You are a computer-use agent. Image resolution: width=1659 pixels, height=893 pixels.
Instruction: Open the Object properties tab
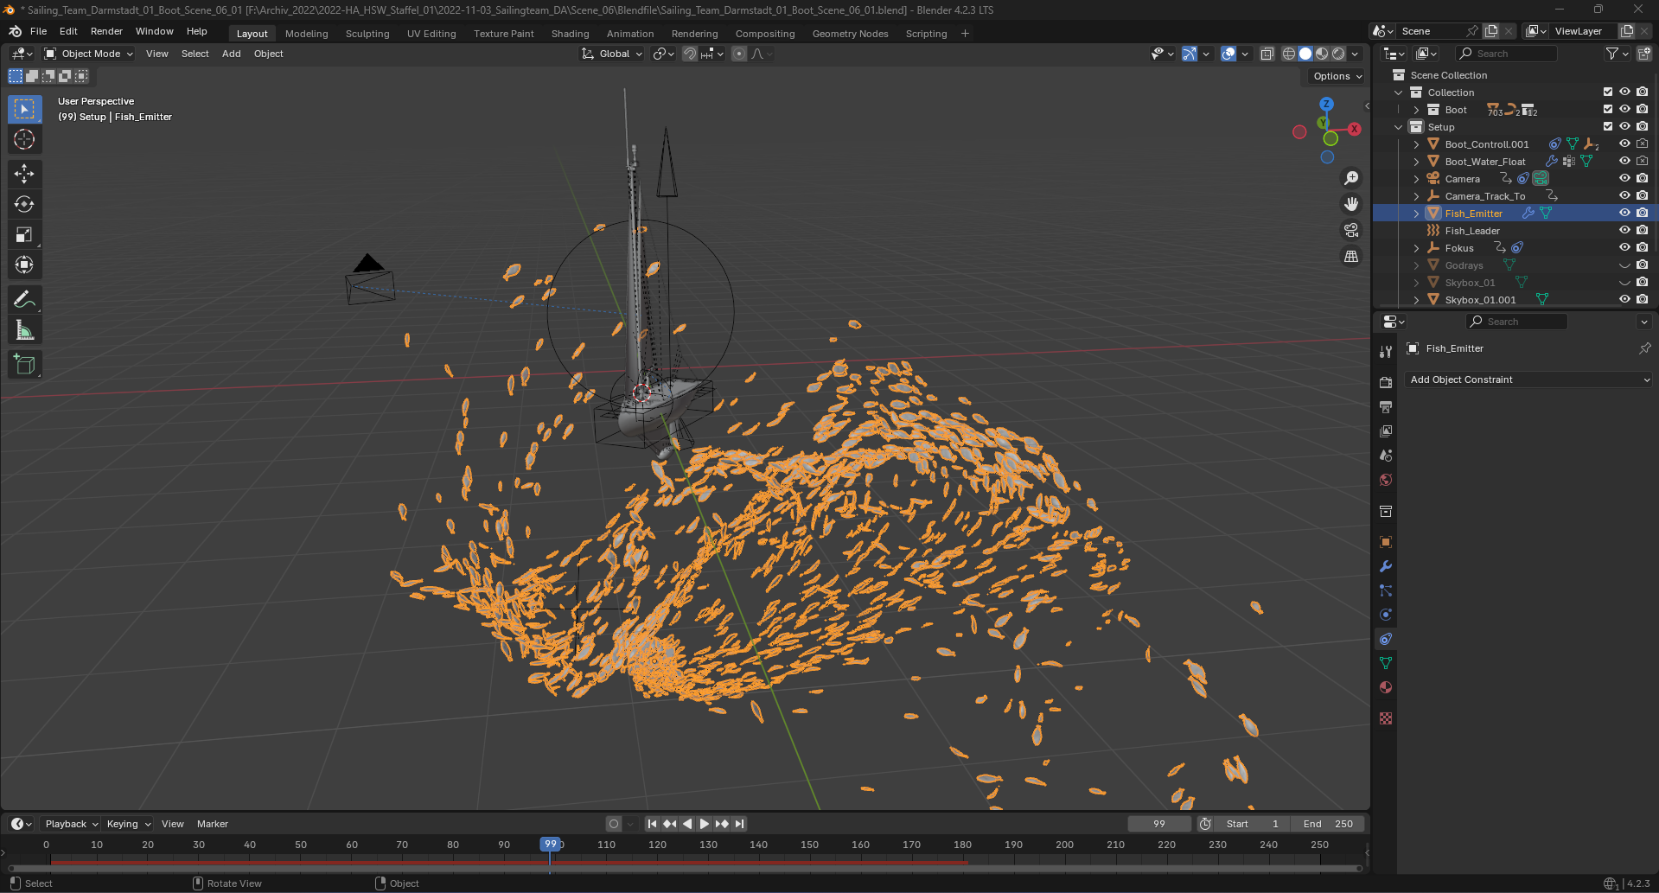[1386, 542]
